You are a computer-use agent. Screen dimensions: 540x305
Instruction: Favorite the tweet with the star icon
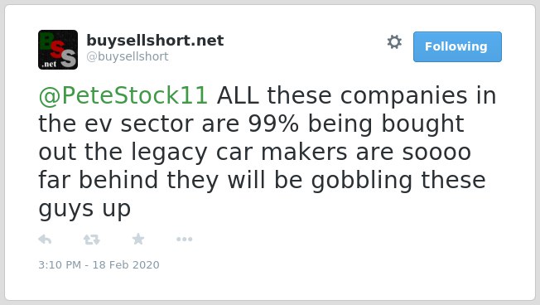pos(138,239)
